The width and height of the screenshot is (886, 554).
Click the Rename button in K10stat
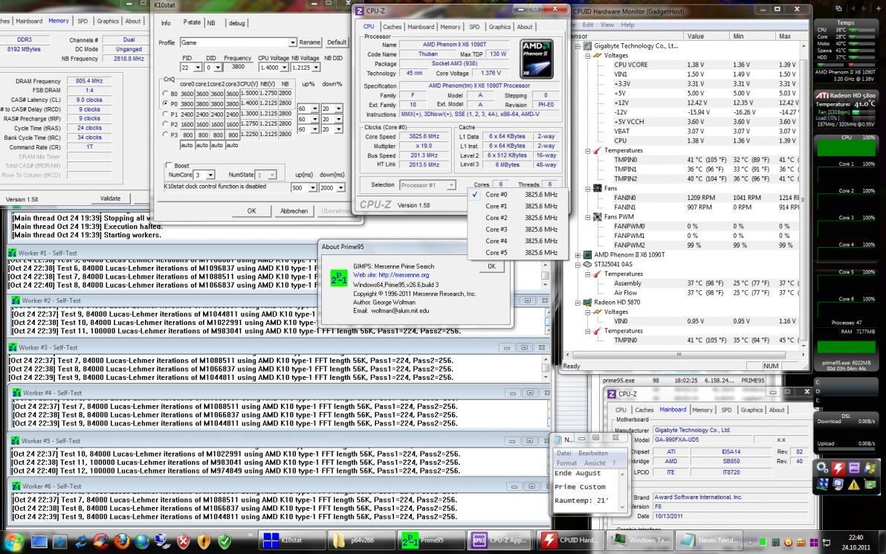pos(310,42)
